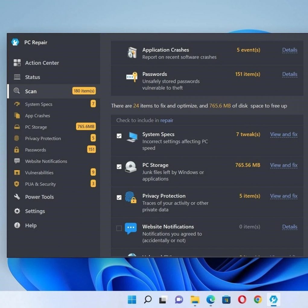Image resolution: width=308 pixels, height=308 pixels.
Task: Click the System Specs computer icon
Action: point(132,137)
